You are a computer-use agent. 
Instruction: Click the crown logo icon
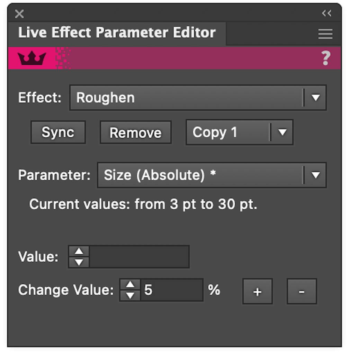tap(32, 58)
